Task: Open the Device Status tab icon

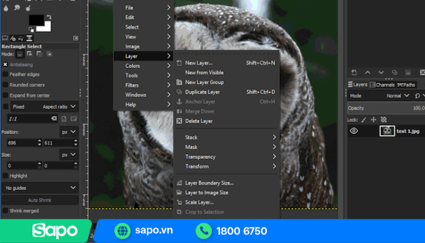Action: click(12, 38)
